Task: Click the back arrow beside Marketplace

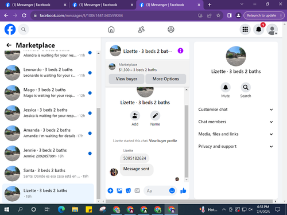Action: (9, 45)
